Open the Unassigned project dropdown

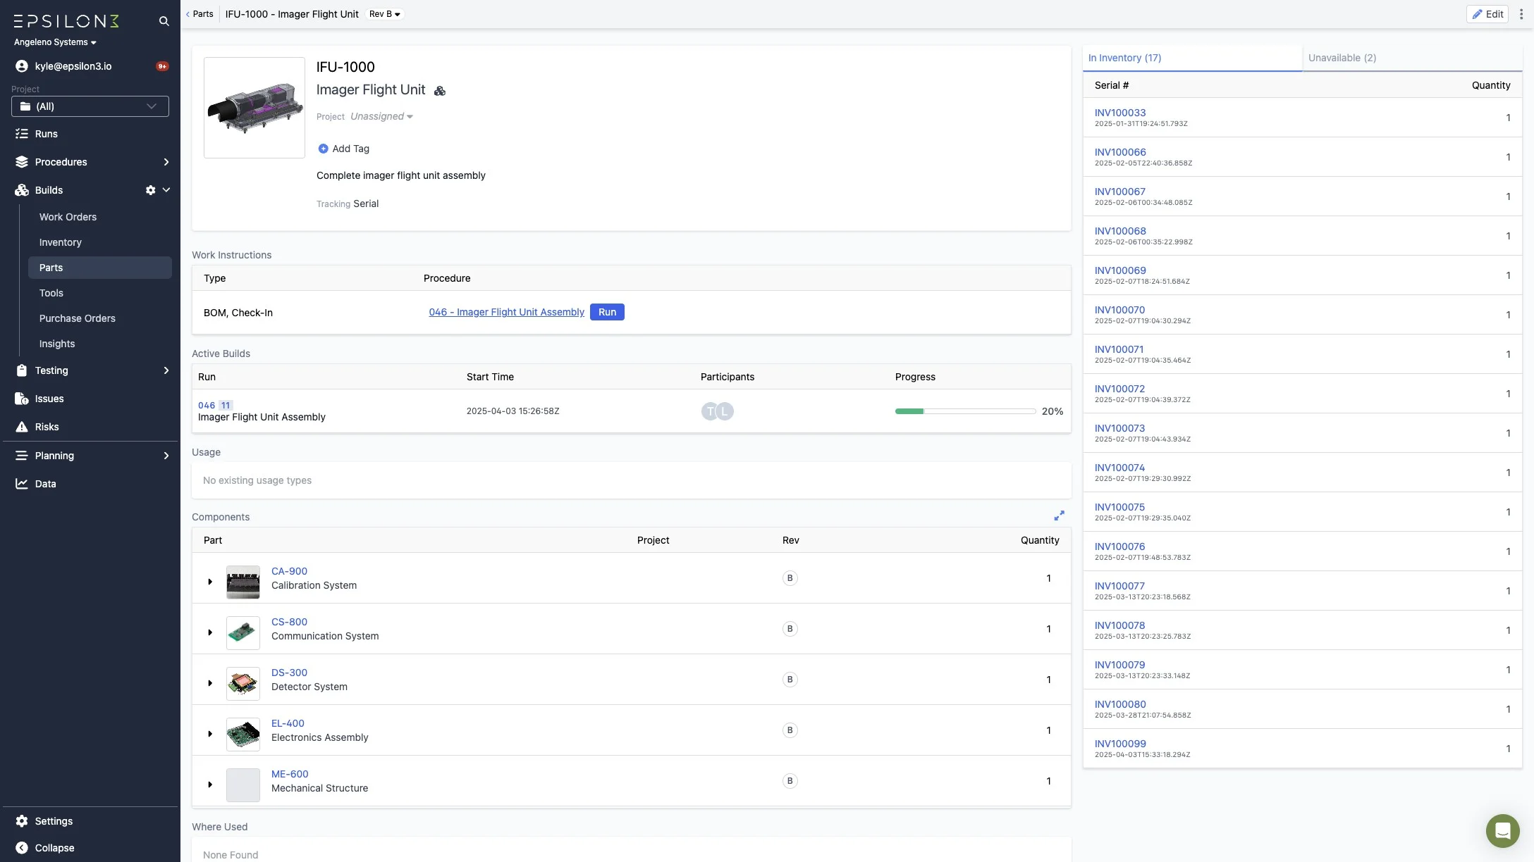click(381, 117)
